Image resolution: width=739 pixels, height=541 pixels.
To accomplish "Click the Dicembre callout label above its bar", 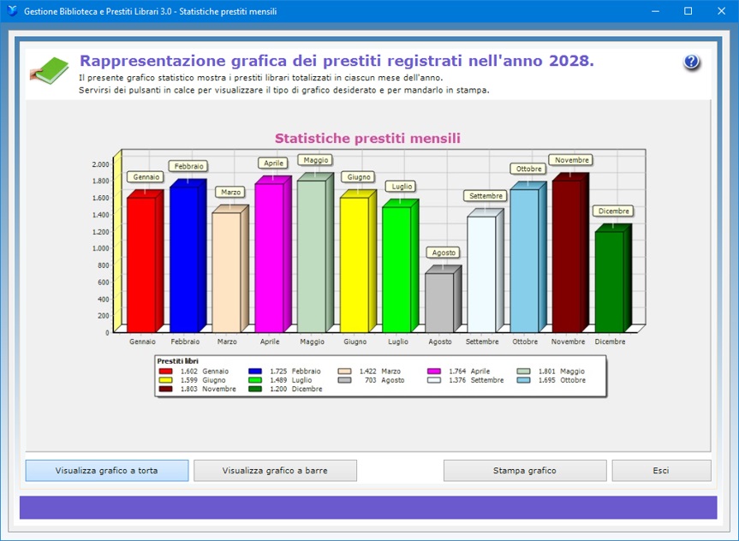I will 614,211.
